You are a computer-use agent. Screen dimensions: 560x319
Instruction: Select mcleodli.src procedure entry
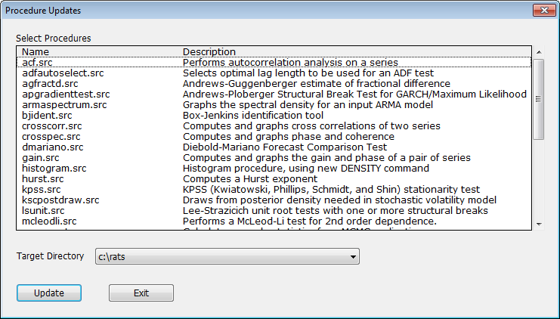pos(49,221)
